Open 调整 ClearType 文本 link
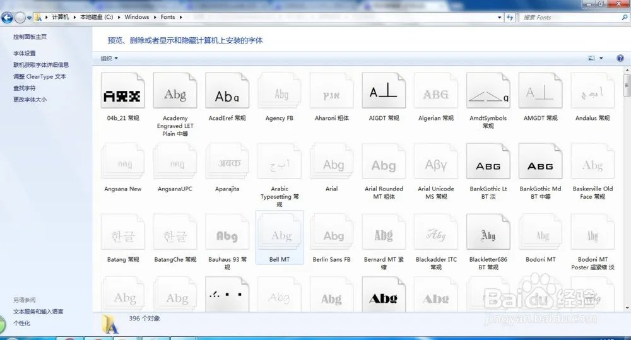The height and width of the screenshot is (340, 631). click(x=39, y=76)
